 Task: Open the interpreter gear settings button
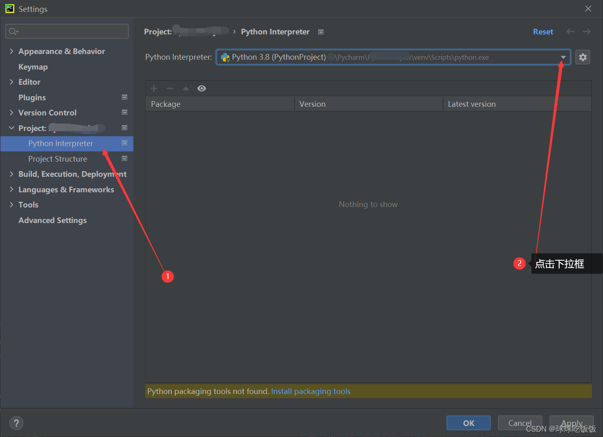click(583, 57)
